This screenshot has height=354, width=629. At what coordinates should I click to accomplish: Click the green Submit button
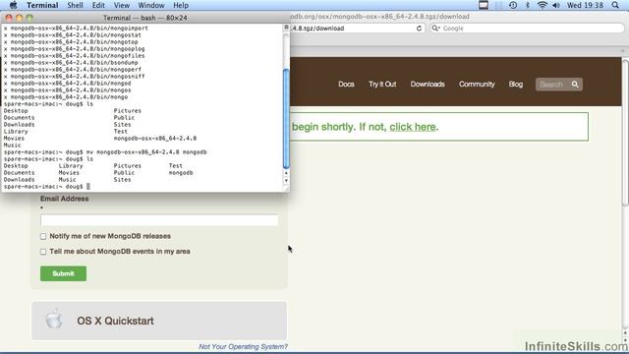tap(63, 273)
